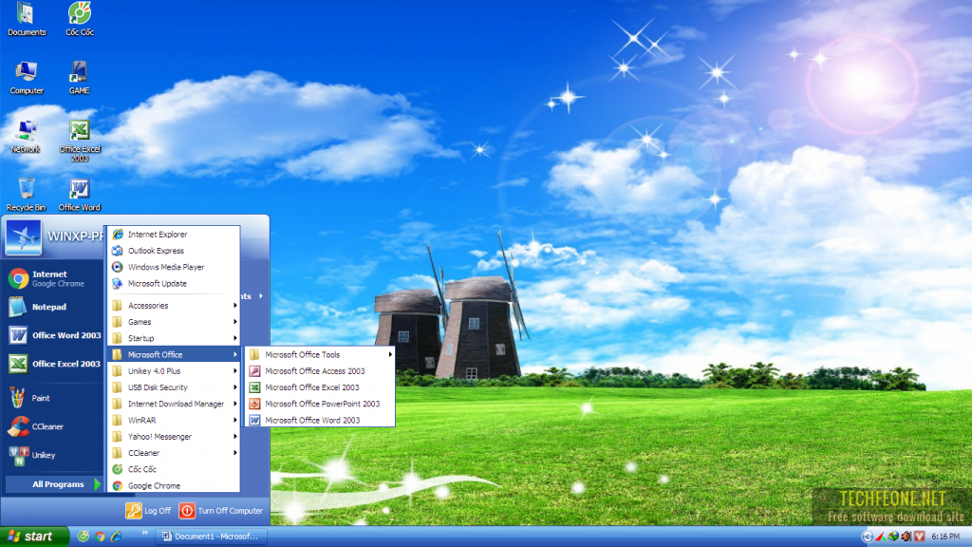Expand the Unikey 4.0 Plus folder
Viewport: 972px width, 547px height.
pos(174,371)
